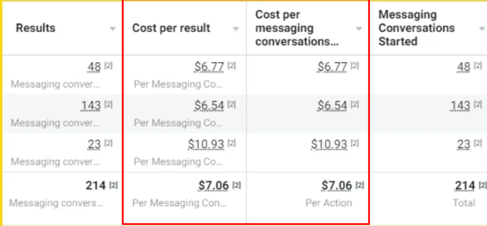Click the 48 value in Results column
The width and height of the screenshot is (487, 226).
coord(94,67)
